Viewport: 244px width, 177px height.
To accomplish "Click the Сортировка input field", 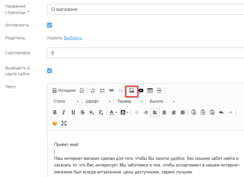I will coord(145,53).
